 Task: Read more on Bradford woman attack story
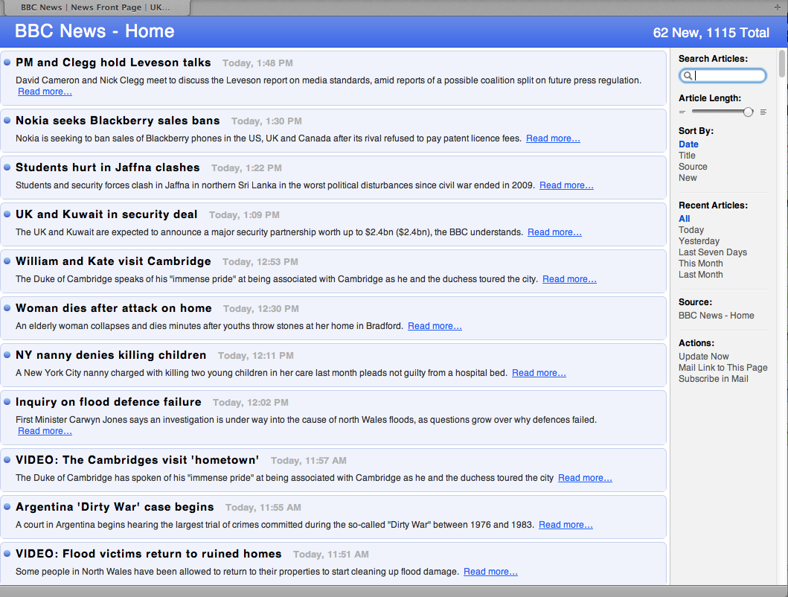click(x=435, y=326)
